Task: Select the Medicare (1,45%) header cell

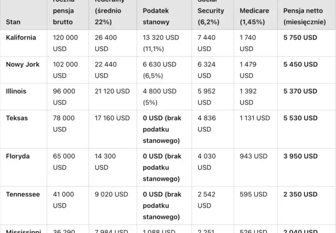Action: [254, 16]
